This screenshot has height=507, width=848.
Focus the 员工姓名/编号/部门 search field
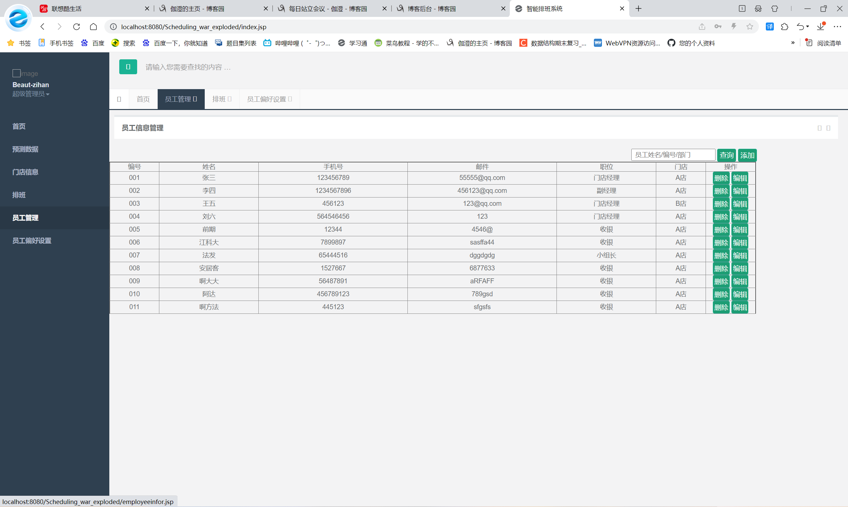click(673, 155)
